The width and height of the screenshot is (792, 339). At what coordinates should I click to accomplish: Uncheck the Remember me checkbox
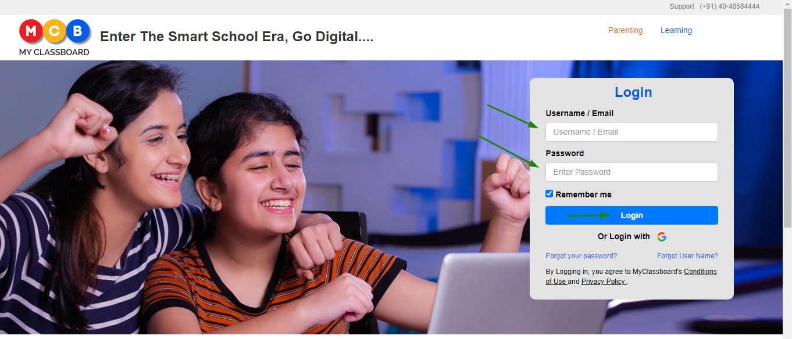[x=549, y=194]
